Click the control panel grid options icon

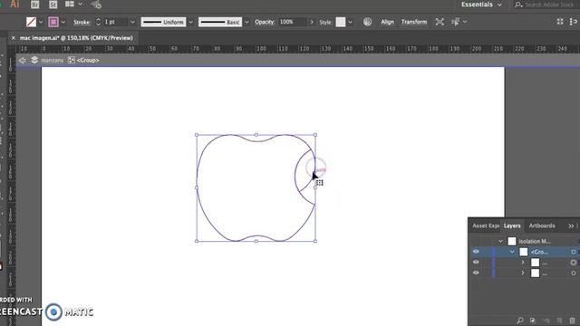coord(560,22)
